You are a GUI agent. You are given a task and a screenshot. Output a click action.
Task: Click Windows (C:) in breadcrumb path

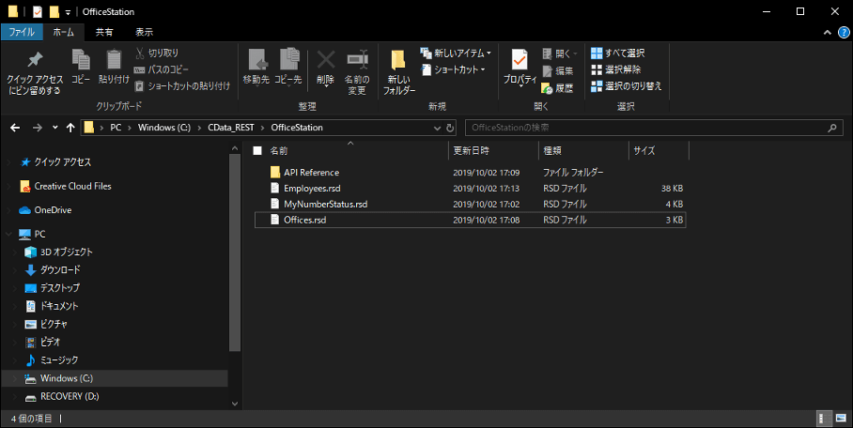point(163,128)
